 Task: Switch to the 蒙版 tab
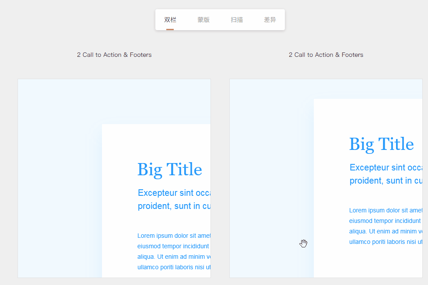[203, 20]
